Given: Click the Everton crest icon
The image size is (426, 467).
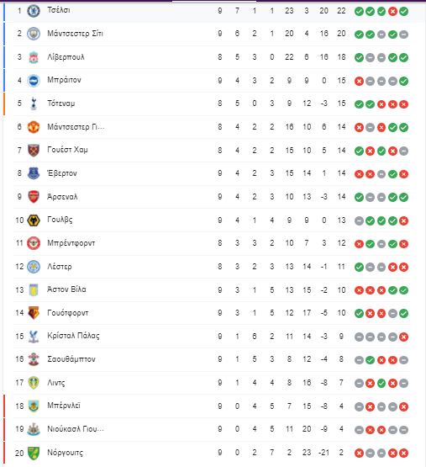Looking at the screenshot, I should coord(34,173).
